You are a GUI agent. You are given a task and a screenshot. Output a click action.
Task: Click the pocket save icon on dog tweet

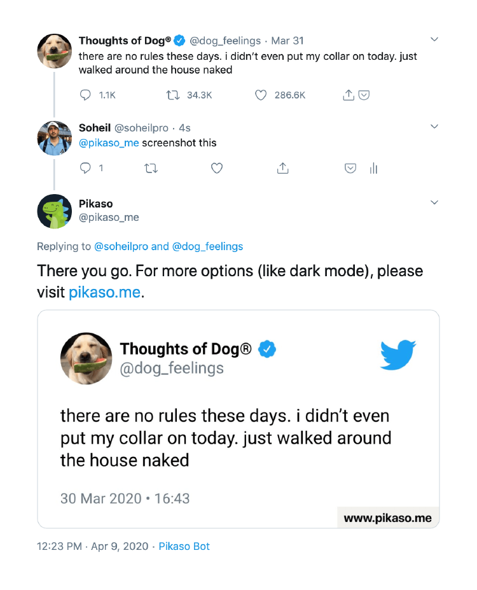pos(364,95)
